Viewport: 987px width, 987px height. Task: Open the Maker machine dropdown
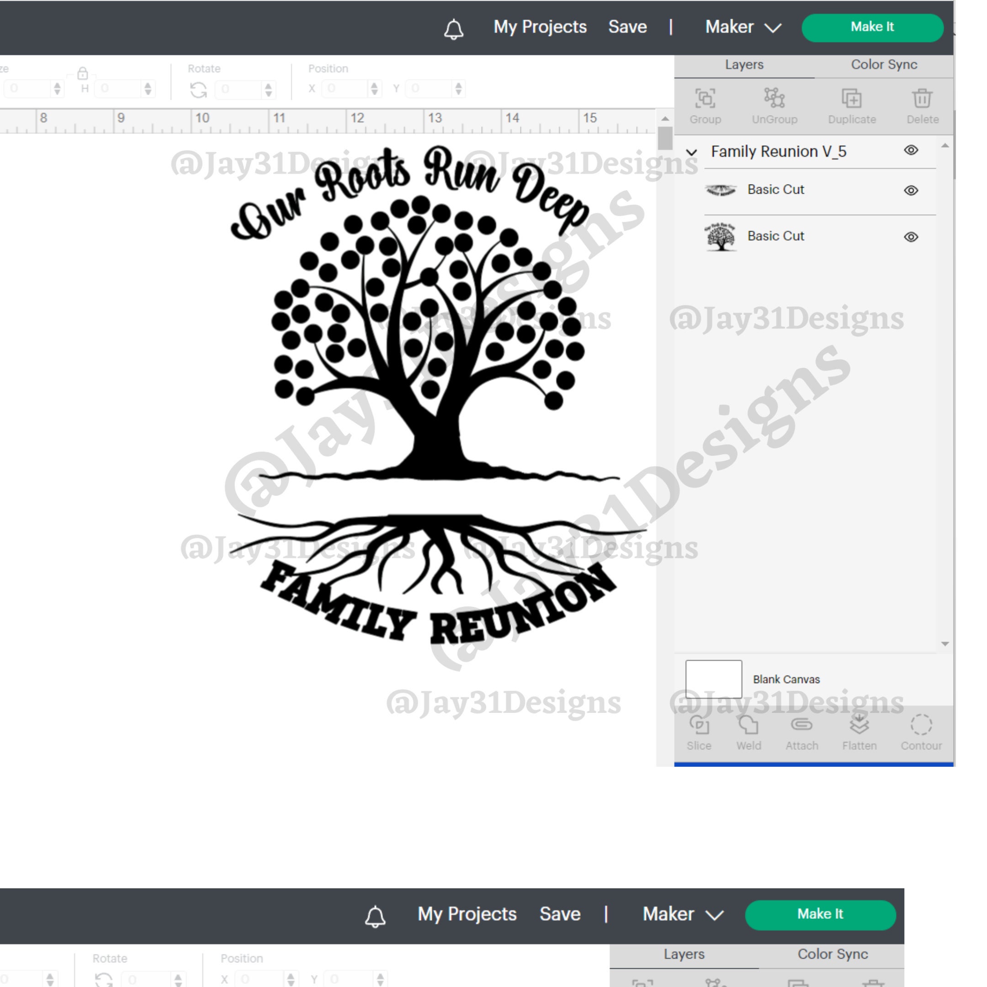(x=743, y=27)
